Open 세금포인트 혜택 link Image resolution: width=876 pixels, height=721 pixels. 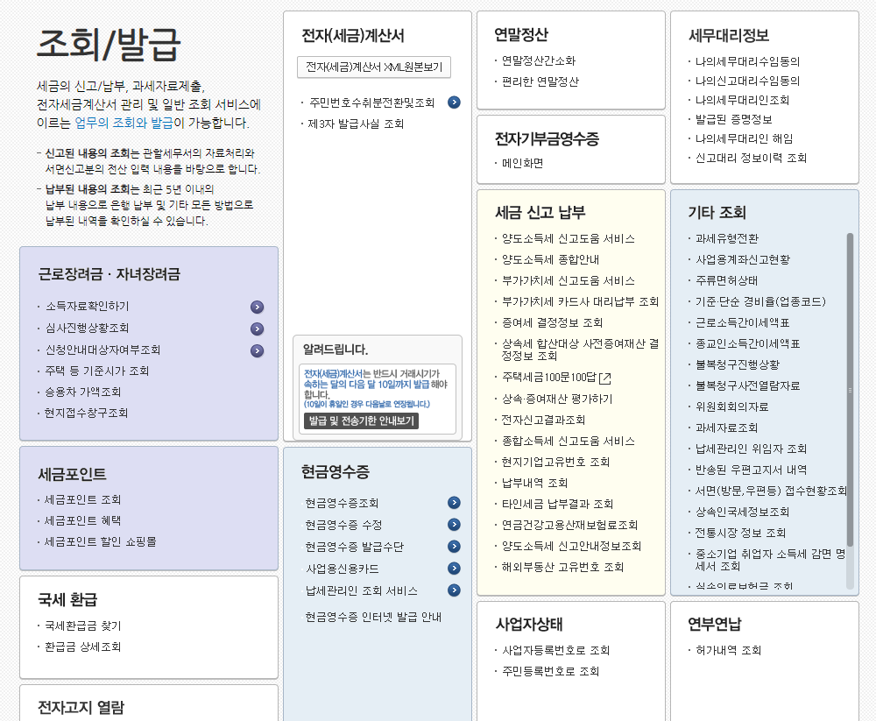click(x=82, y=521)
